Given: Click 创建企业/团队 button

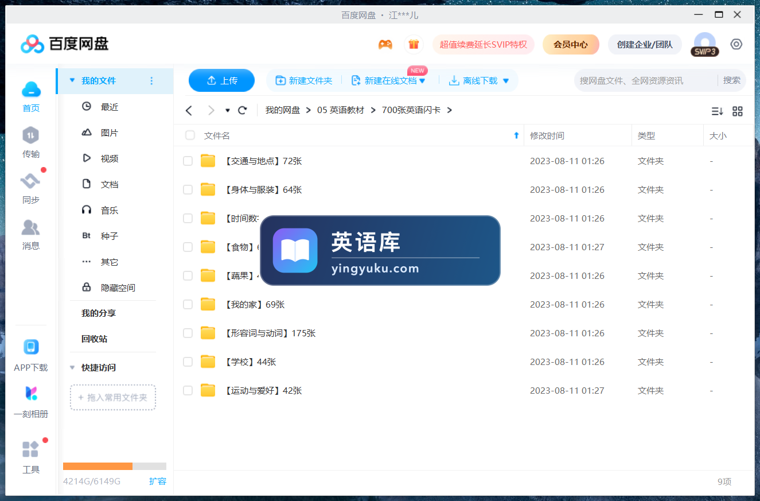Looking at the screenshot, I should pos(645,44).
